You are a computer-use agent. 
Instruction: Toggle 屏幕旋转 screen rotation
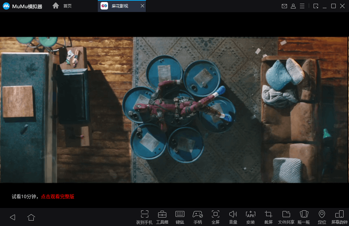(x=339, y=214)
